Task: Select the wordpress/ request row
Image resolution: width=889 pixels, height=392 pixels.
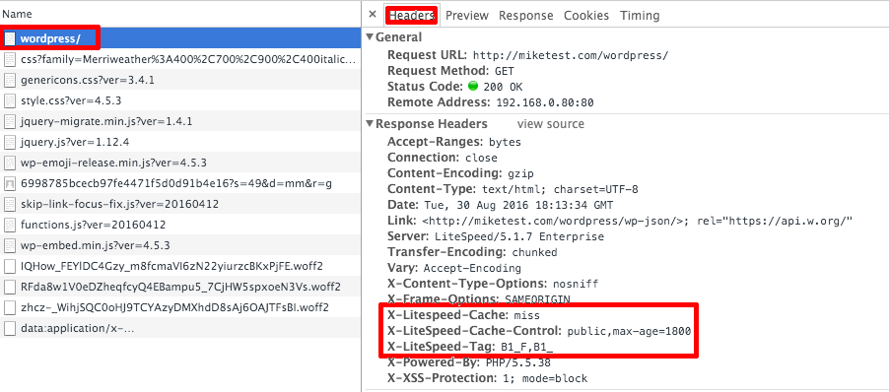Action: pos(180,38)
